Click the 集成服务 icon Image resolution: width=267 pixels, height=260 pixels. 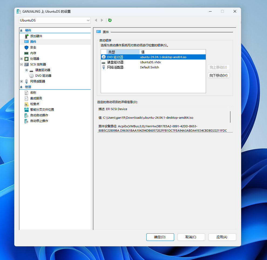tap(26, 99)
